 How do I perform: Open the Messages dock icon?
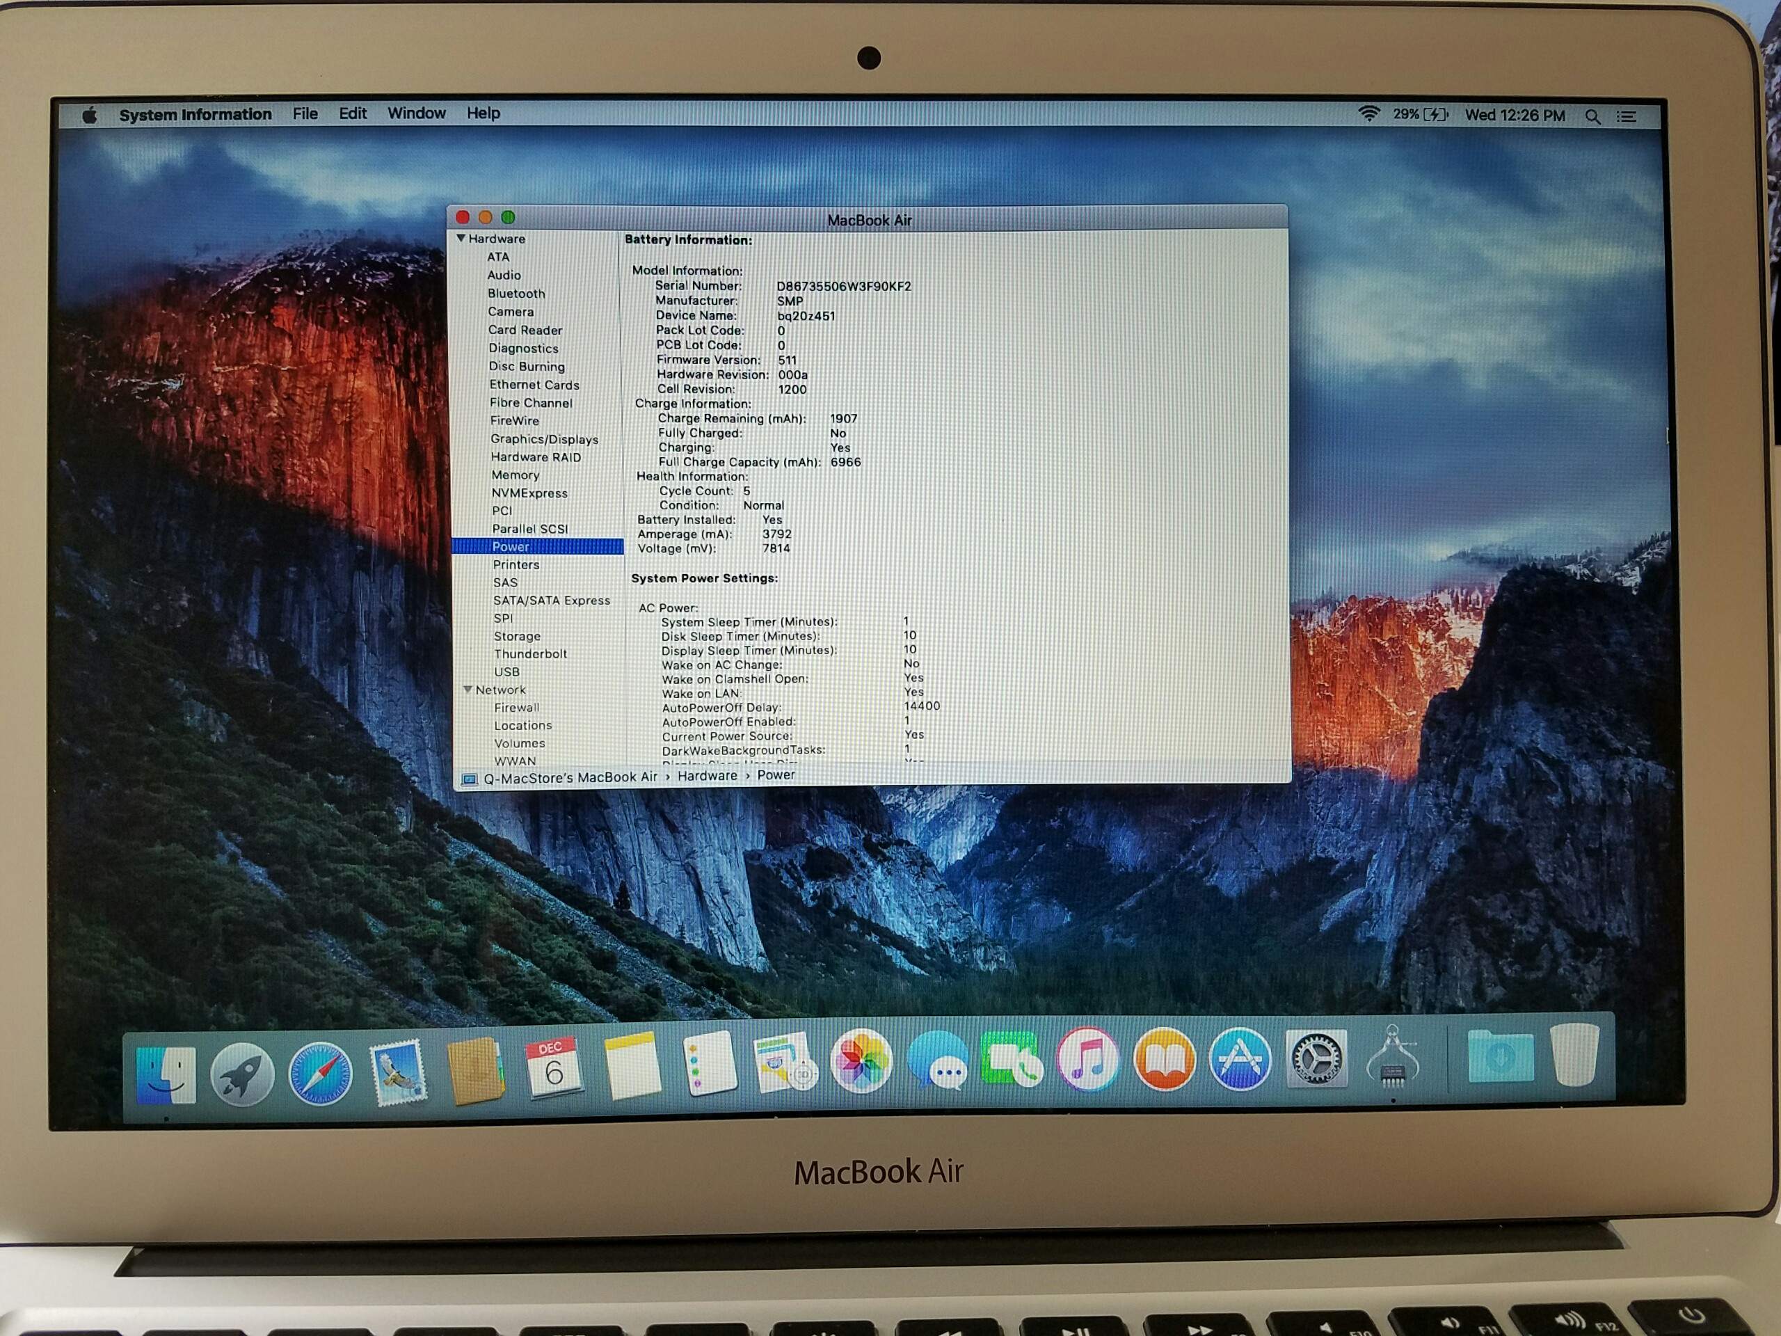[937, 1061]
